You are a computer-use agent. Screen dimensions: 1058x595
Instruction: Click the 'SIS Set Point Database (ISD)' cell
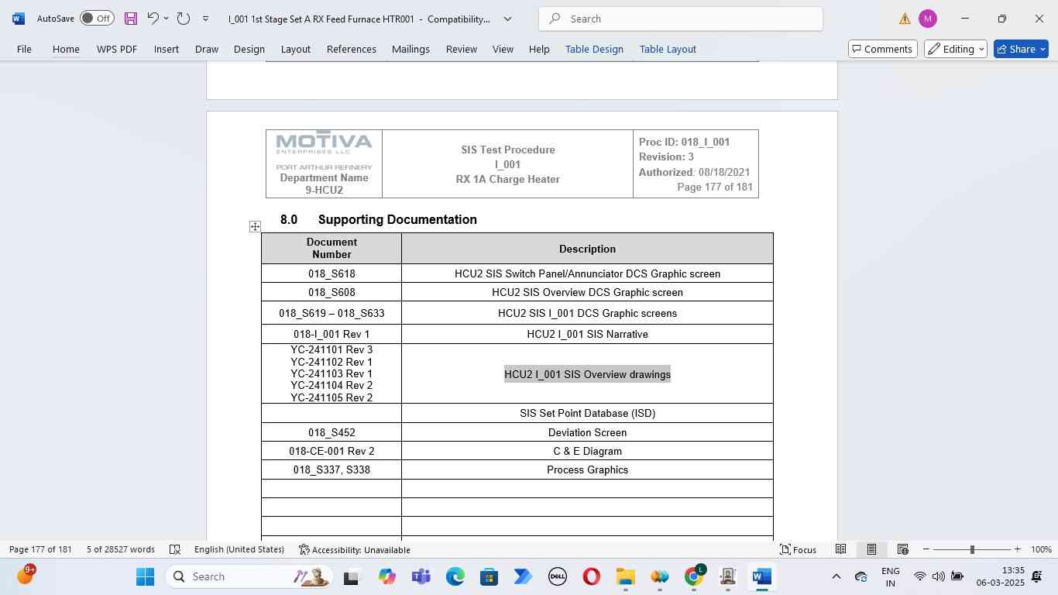coord(587,413)
